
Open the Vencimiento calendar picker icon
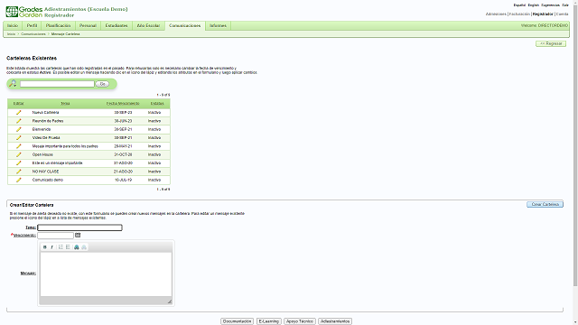(78, 235)
